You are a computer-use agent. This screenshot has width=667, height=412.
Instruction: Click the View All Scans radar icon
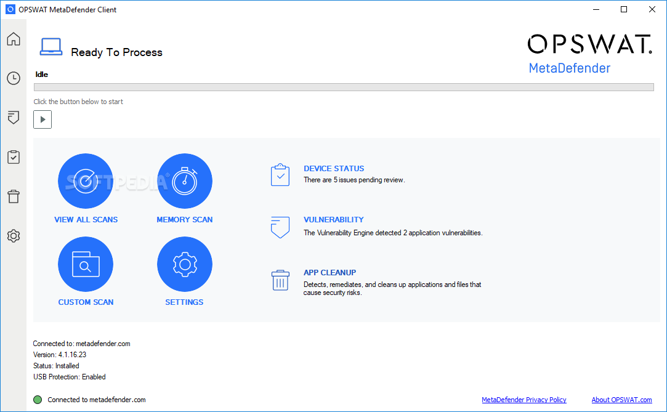(x=86, y=181)
